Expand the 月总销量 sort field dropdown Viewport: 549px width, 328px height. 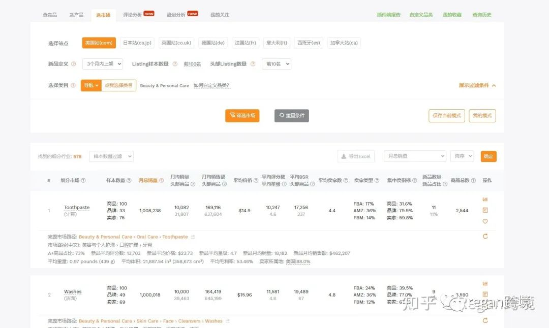point(415,156)
